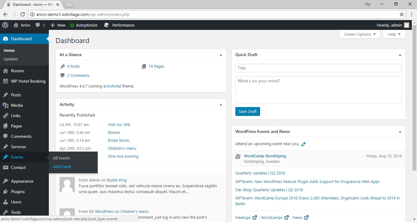This screenshot has width=417, height=222.
Task: Open the Appearance section in the sidebar
Action: pos(22,181)
